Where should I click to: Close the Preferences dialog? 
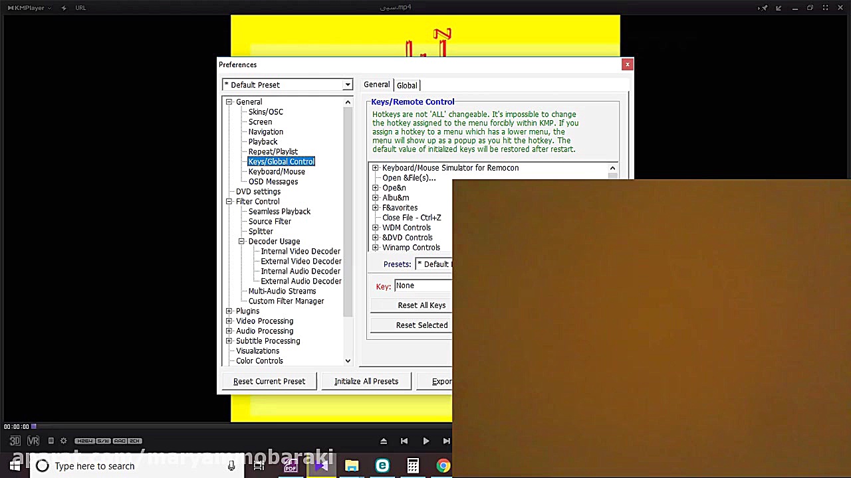click(x=627, y=64)
